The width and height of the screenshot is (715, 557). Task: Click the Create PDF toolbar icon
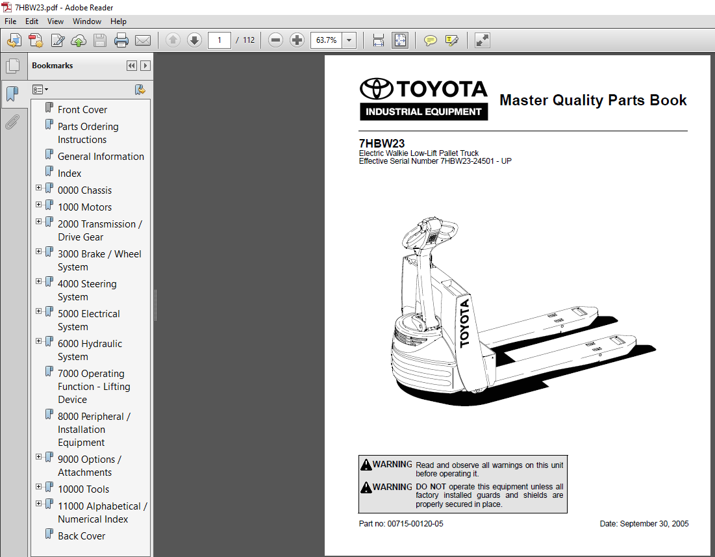pyautogui.click(x=36, y=40)
